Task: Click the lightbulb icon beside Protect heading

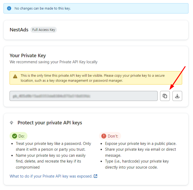Action: [x=12, y=123]
